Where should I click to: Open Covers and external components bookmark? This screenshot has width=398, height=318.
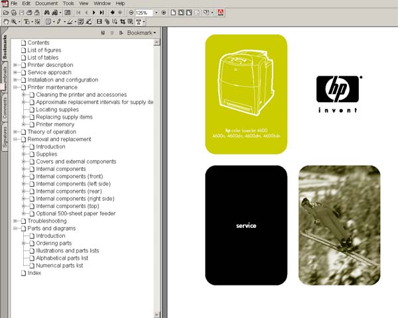76,162
